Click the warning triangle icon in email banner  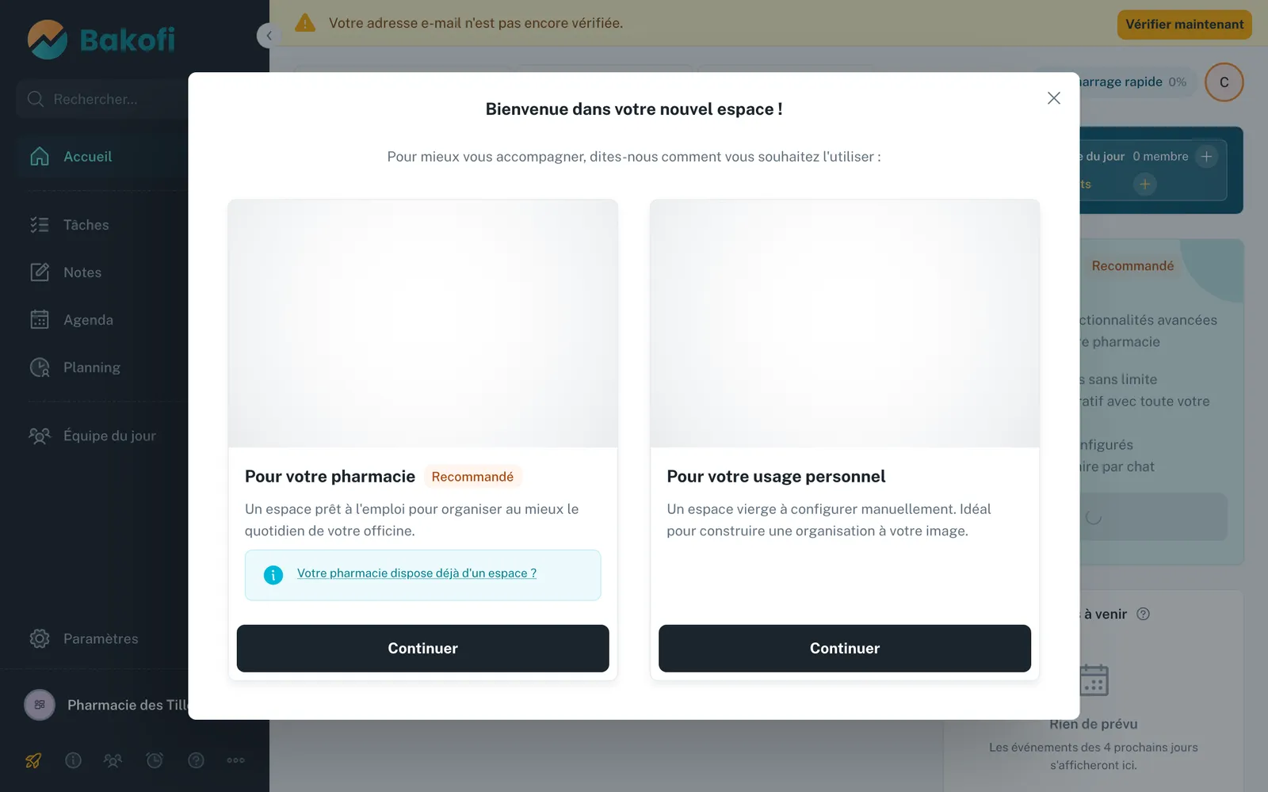coord(305,23)
